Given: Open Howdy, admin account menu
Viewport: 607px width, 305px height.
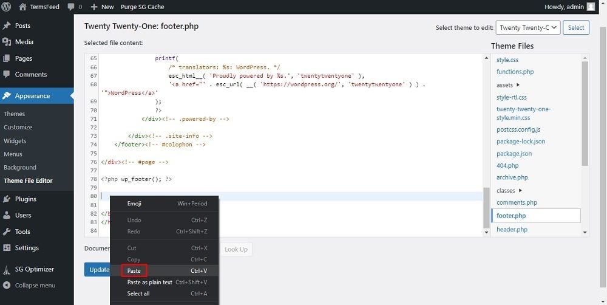Looking at the screenshot, I should 569,7.
